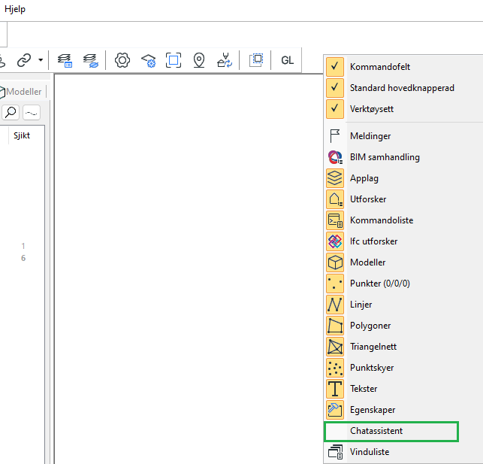The width and height of the screenshot is (483, 464).
Task: Disable the Verktøysett toolbar option
Action: pos(335,109)
